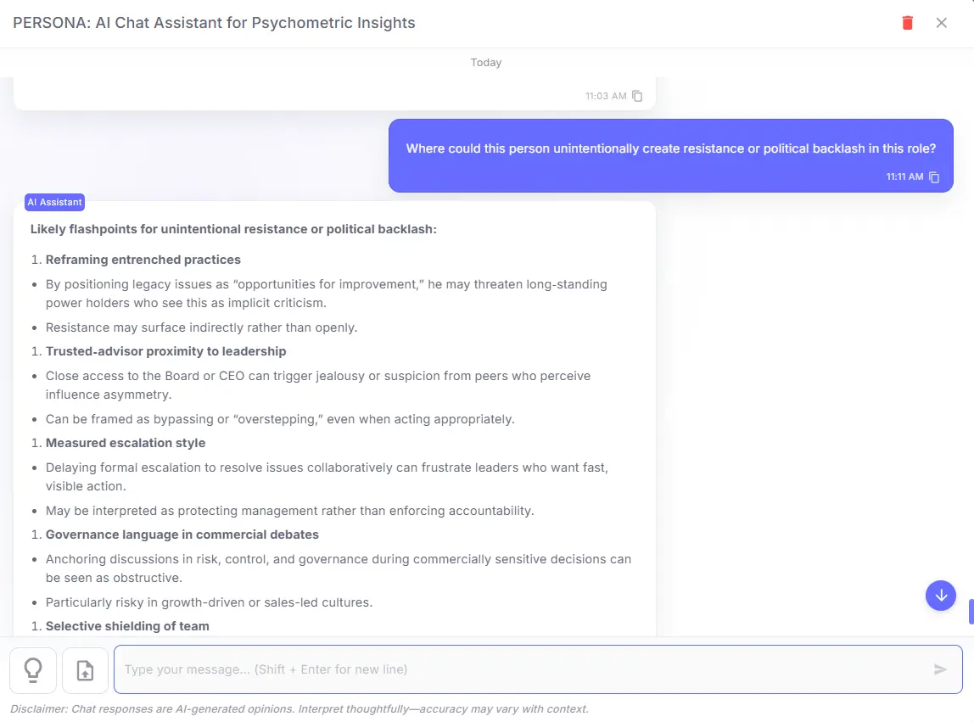Upload a document with the file-upload icon
The width and height of the screenshot is (974, 722).
click(85, 669)
